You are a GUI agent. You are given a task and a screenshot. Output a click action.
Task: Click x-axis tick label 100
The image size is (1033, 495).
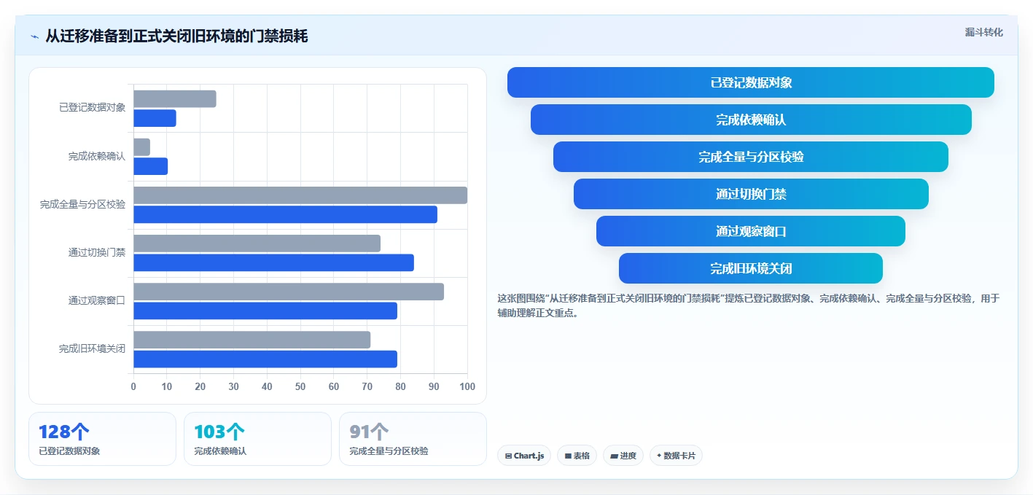(467, 386)
